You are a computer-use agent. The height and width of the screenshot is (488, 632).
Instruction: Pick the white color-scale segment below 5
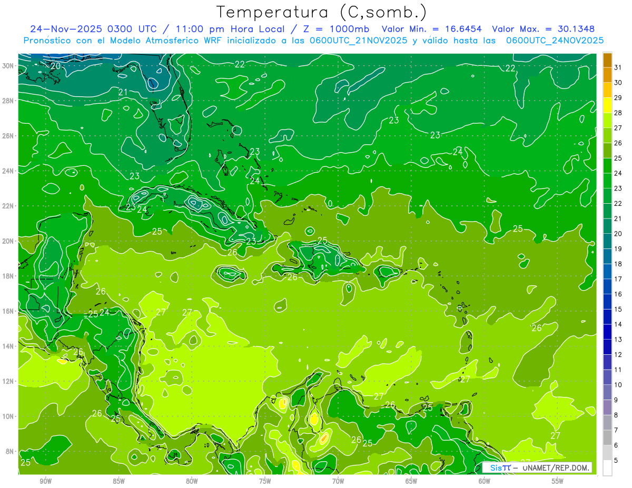pyautogui.click(x=607, y=468)
